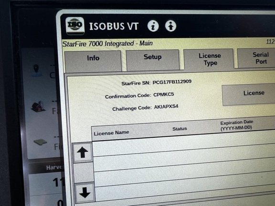Select the Status column header
Viewport: 275px width, 206px height.
180,129
